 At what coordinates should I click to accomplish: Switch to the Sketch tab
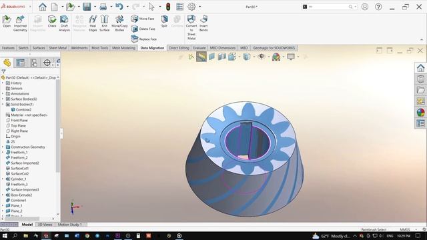23,48
